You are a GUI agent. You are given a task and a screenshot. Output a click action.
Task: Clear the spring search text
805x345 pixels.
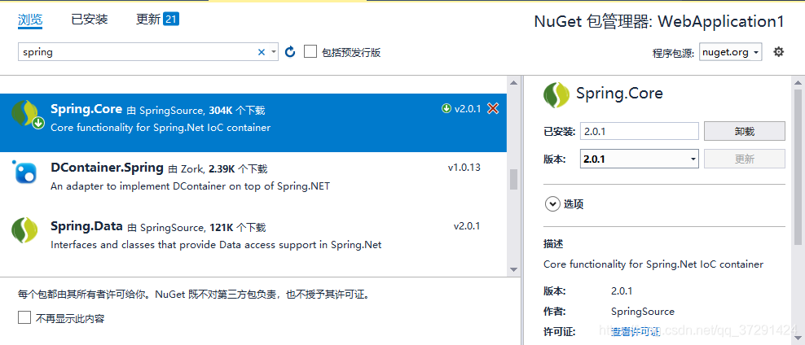pos(261,52)
